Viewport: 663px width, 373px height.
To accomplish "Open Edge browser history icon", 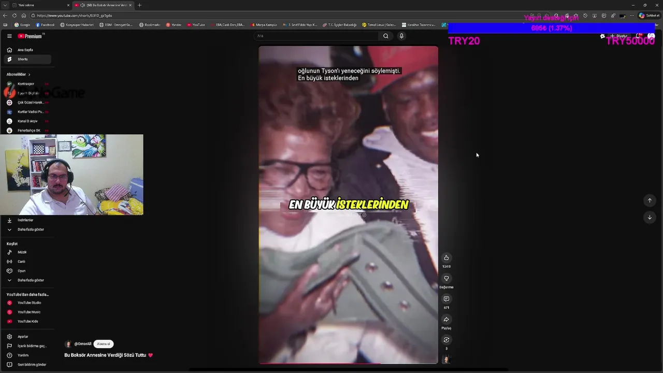I will click(585, 16).
